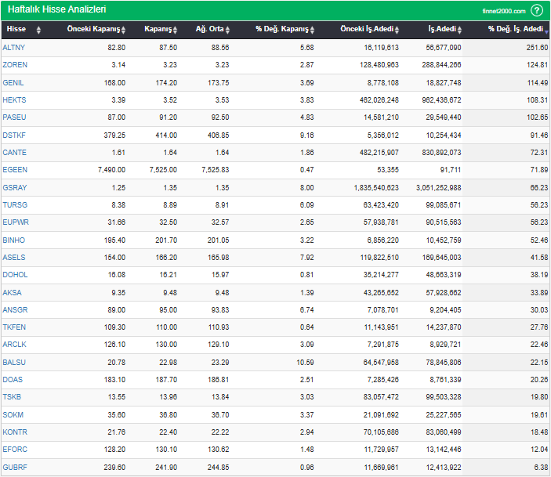Select the GUBRF ticker link

tap(15, 468)
